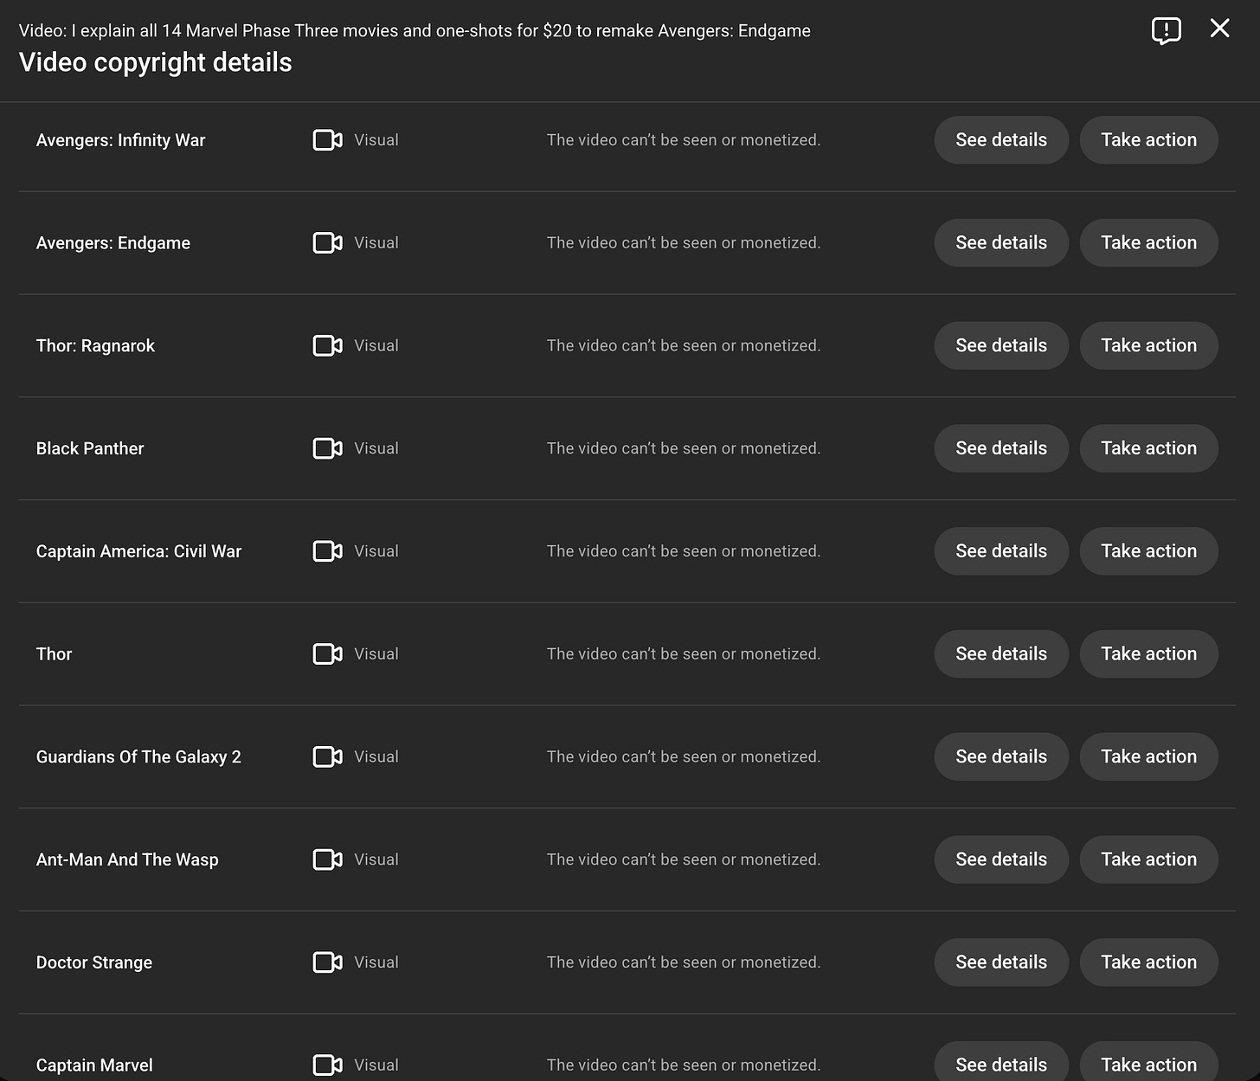Screen dimensions: 1260x1081
Task: See details for Captain America: Civil War
Action: pos(1001,551)
